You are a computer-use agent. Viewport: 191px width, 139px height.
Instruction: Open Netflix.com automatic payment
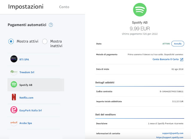click(x=26, y=98)
